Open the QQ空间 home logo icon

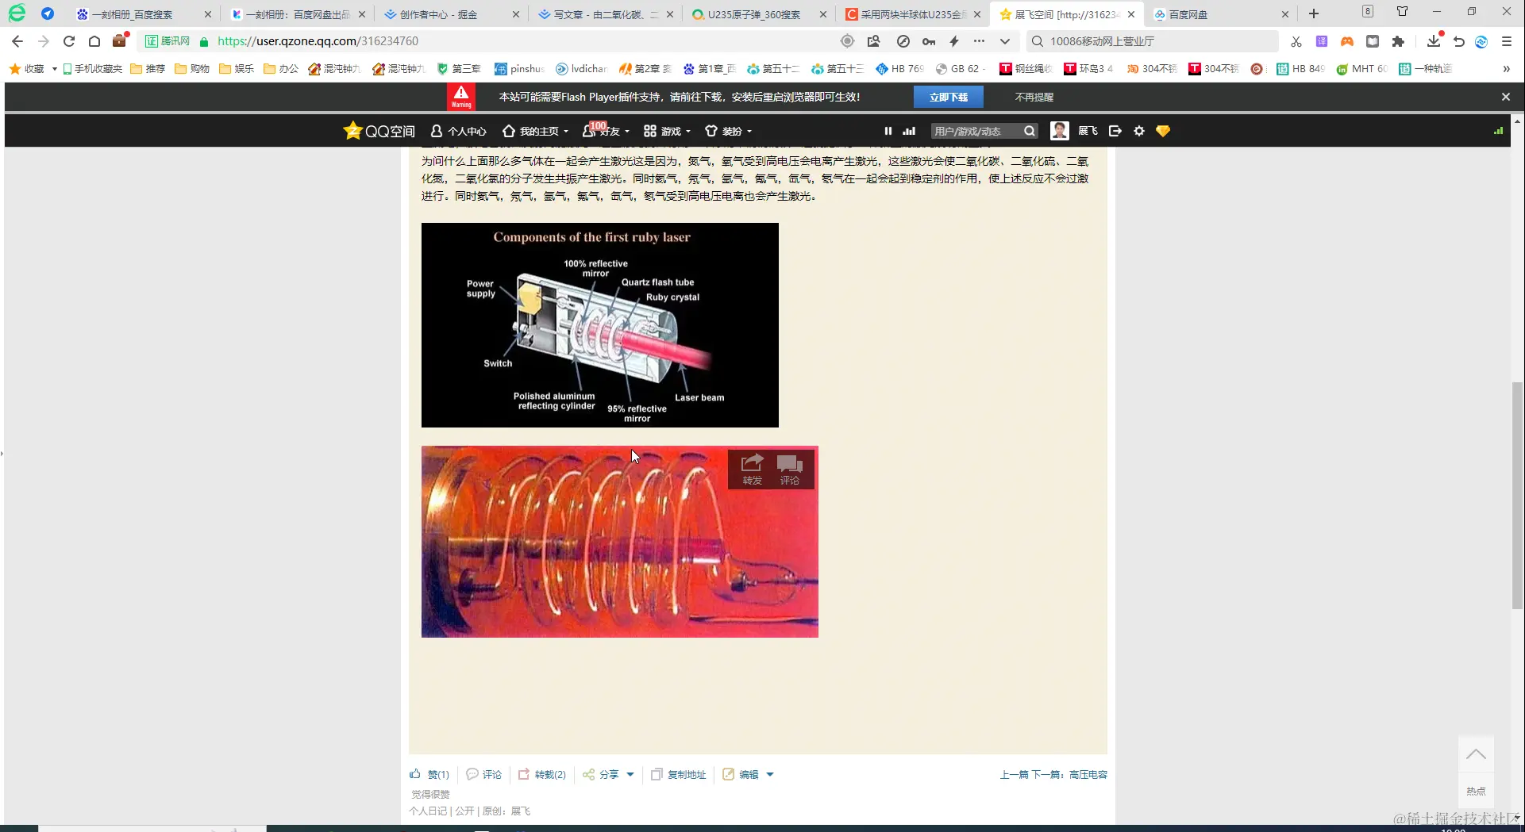(354, 130)
